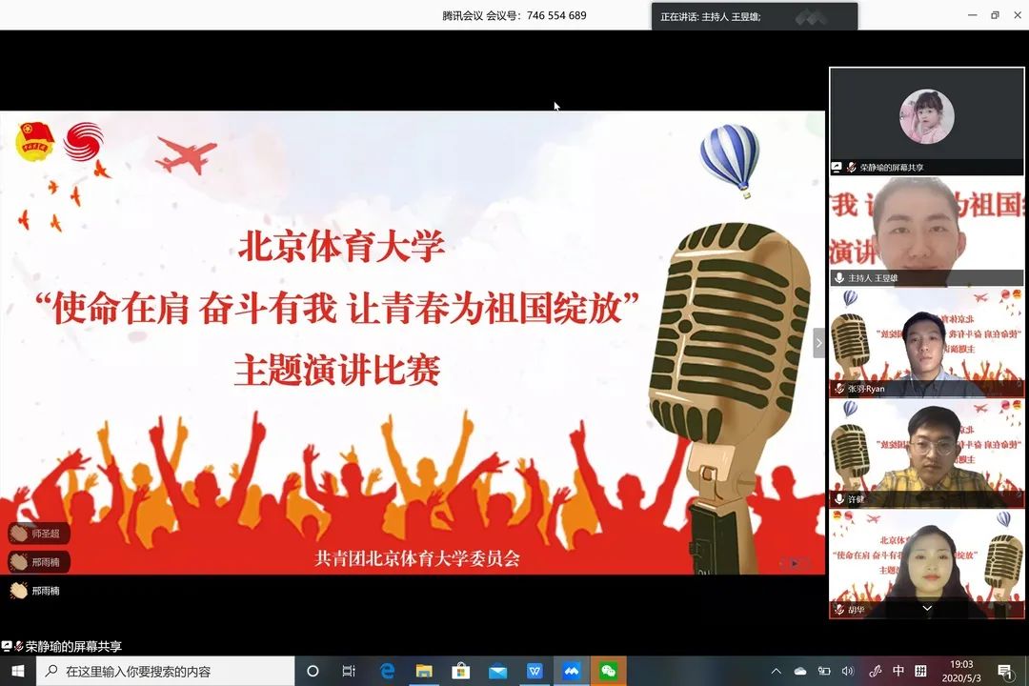Open File Explorer from the taskbar
Viewport: 1029px width, 686px height.
coord(424,671)
